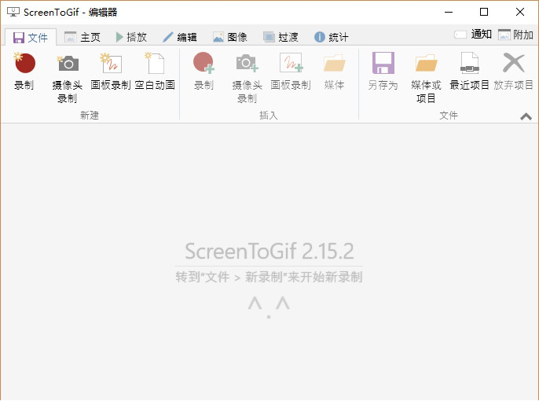Viewport: 539px width, 416px height.
Task: Switch to the 文件 tab
Action: [31, 38]
